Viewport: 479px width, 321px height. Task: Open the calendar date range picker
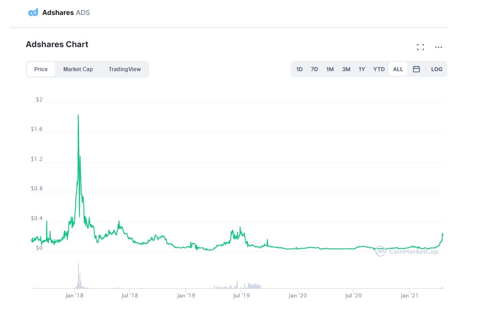click(x=416, y=69)
